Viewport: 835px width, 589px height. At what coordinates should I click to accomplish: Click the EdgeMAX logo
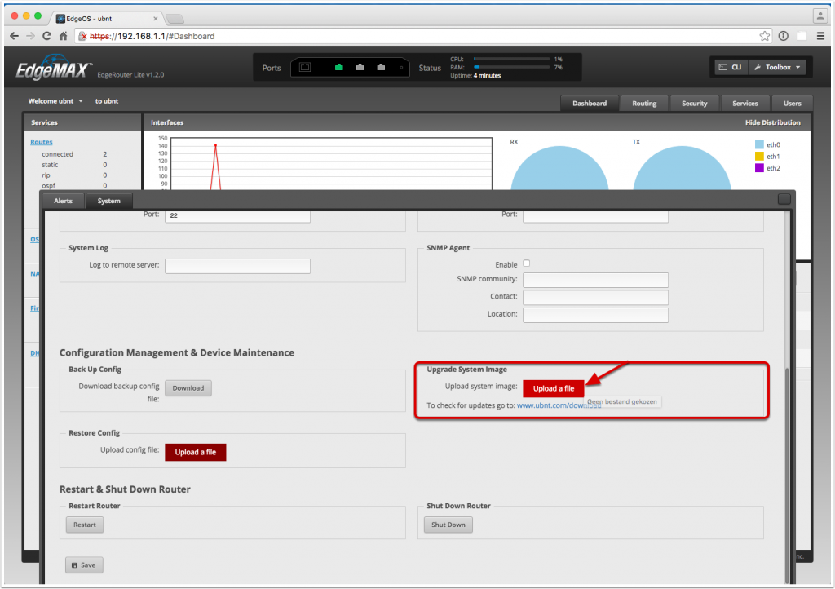click(54, 69)
